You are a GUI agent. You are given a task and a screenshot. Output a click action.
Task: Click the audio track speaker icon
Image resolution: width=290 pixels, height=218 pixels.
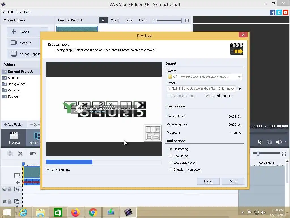click(x=17, y=183)
